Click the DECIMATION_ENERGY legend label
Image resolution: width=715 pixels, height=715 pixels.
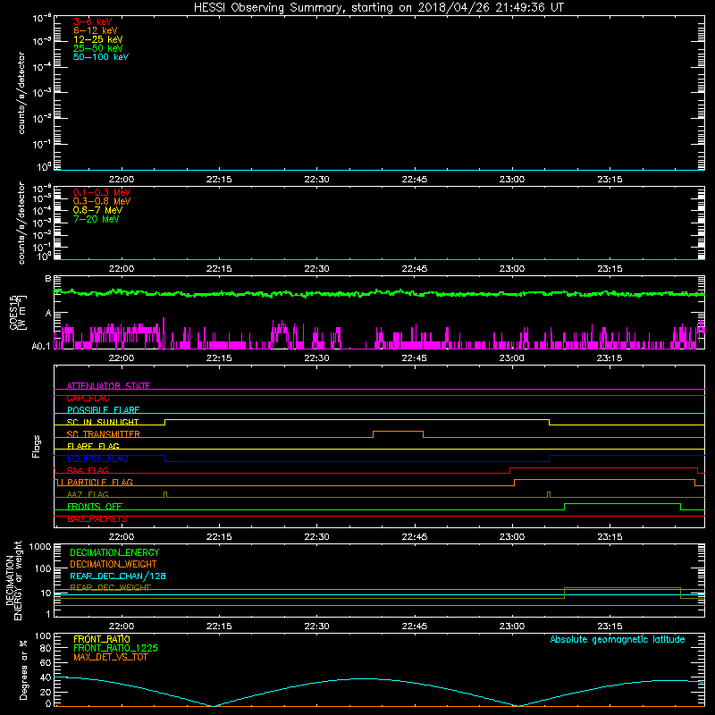[114, 552]
